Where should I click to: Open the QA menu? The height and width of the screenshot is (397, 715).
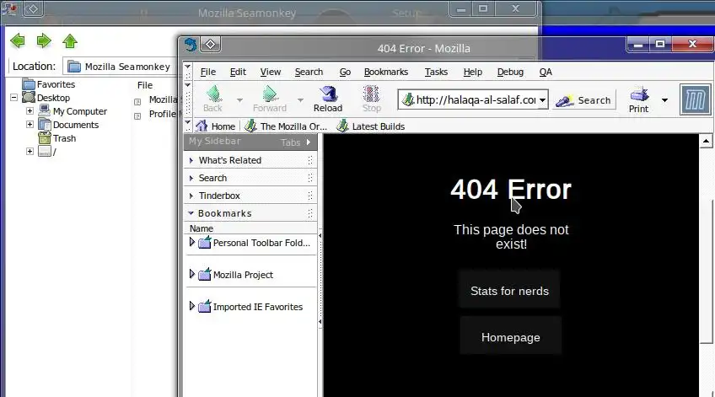coord(546,72)
